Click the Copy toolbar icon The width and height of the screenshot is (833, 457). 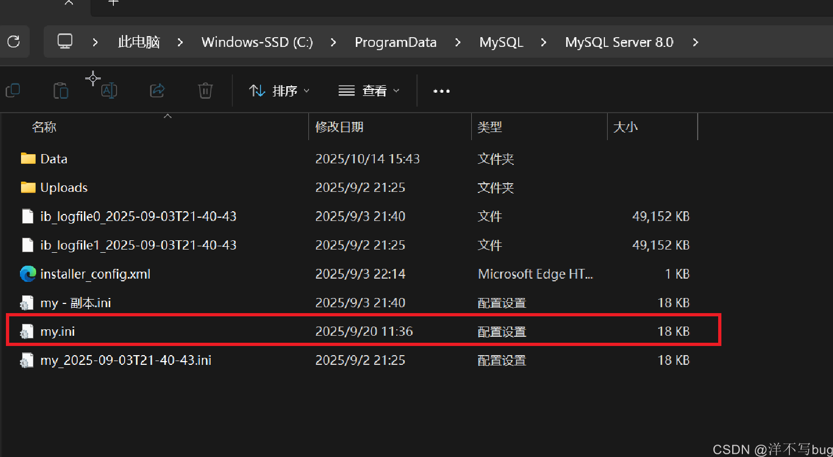click(x=12, y=91)
